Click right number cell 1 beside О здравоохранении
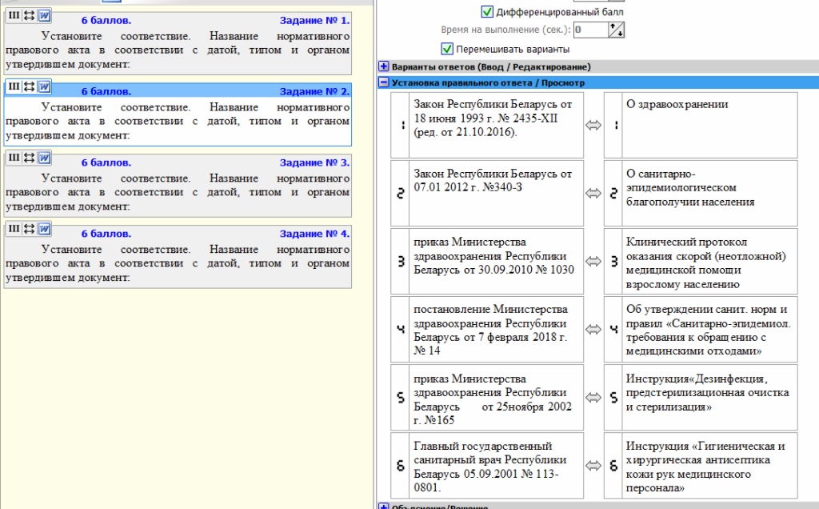This screenshot has width=819, height=509. pyautogui.click(x=613, y=126)
